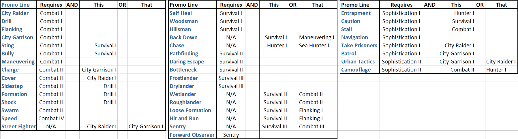
Task: Click "Combat III" in the Sentry row
Action: click(311, 126)
